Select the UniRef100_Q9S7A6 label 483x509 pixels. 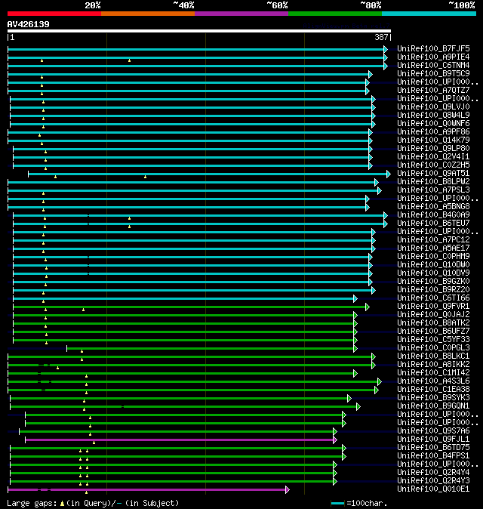click(433, 431)
